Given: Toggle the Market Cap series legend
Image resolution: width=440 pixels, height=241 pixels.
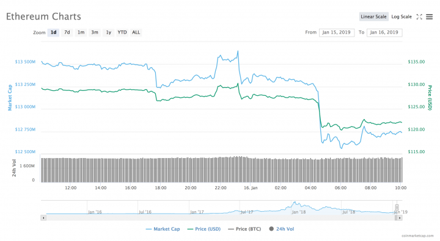Looking at the screenshot, I should point(163,229).
